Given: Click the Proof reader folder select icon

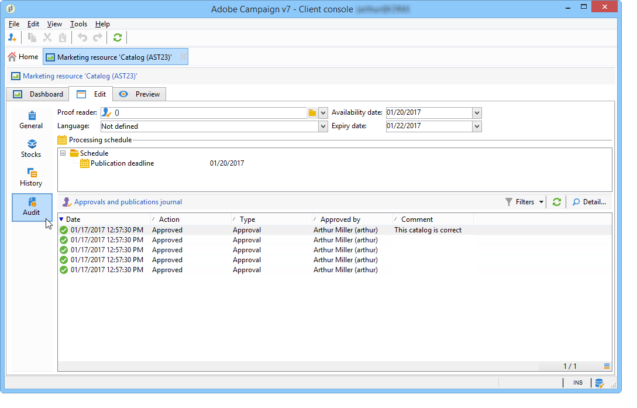Looking at the screenshot, I should pos(312,113).
